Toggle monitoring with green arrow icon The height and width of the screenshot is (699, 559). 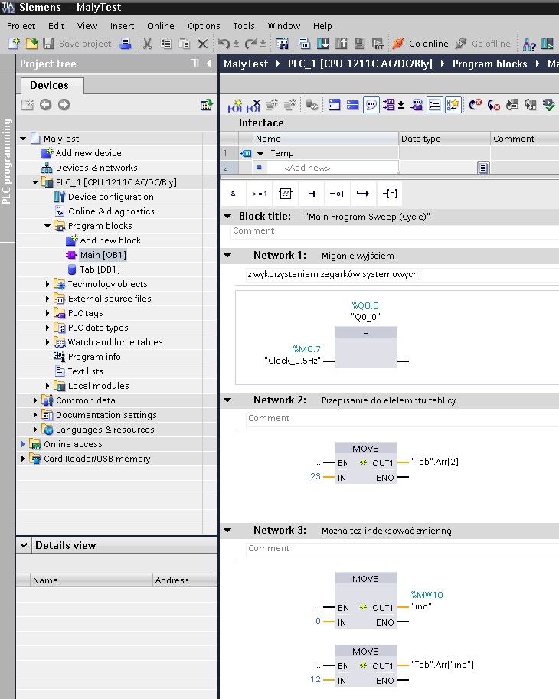[x=549, y=105]
